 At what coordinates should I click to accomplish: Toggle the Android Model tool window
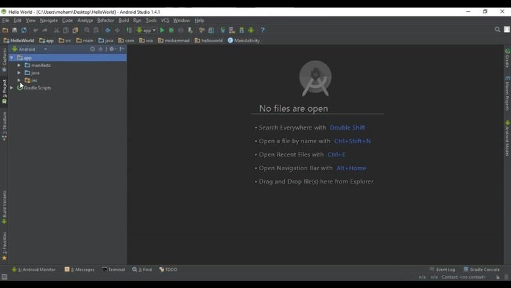click(x=507, y=138)
